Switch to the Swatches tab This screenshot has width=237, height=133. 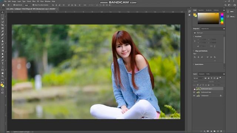pos(201,10)
